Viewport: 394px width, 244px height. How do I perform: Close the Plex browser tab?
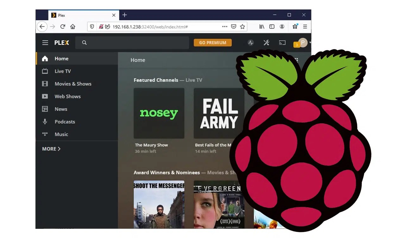(114, 15)
